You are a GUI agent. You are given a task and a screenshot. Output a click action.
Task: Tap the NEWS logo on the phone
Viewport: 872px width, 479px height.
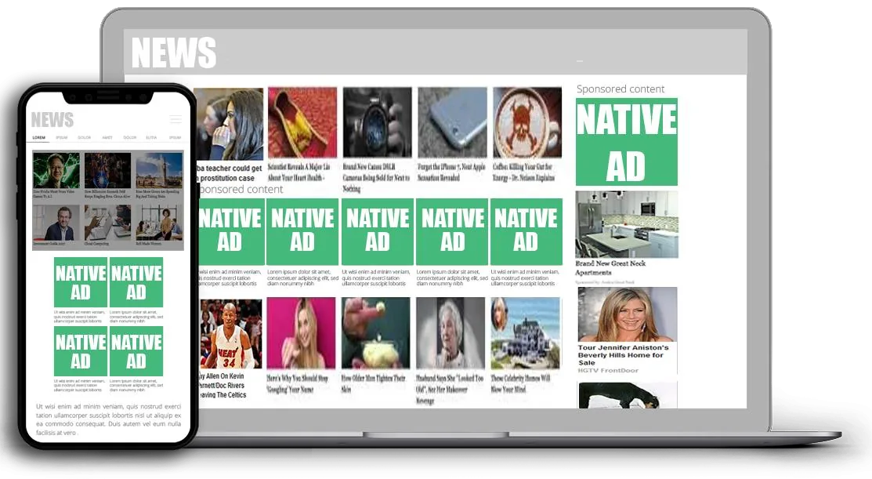[52, 120]
